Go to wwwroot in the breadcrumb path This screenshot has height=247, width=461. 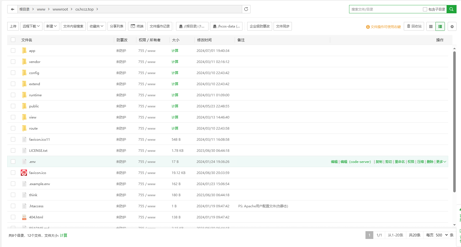[60, 9]
